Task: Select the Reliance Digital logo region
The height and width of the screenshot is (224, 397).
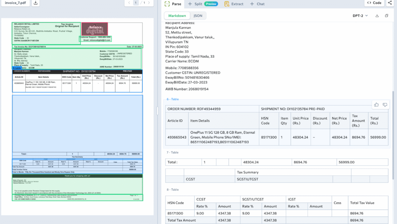Action: pyautogui.click(x=95, y=29)
